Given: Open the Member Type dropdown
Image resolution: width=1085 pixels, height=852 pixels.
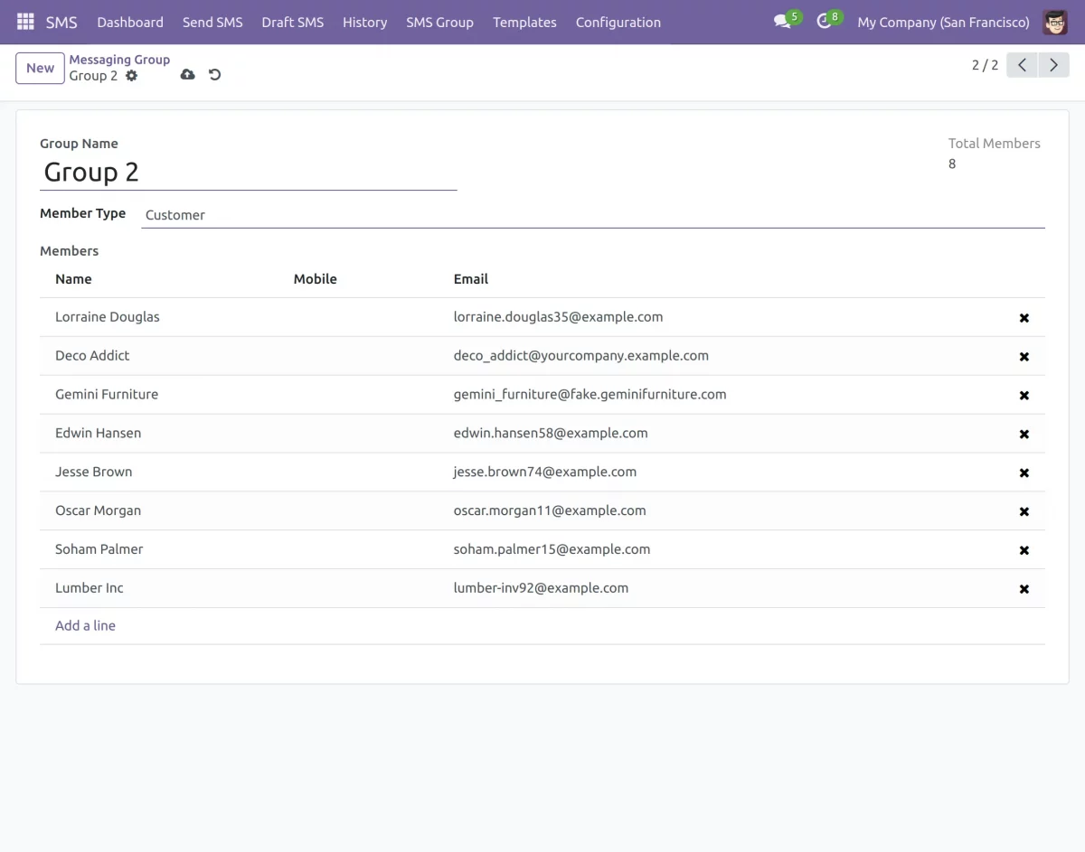Looking at the screenshot, I should coord(362,215).
